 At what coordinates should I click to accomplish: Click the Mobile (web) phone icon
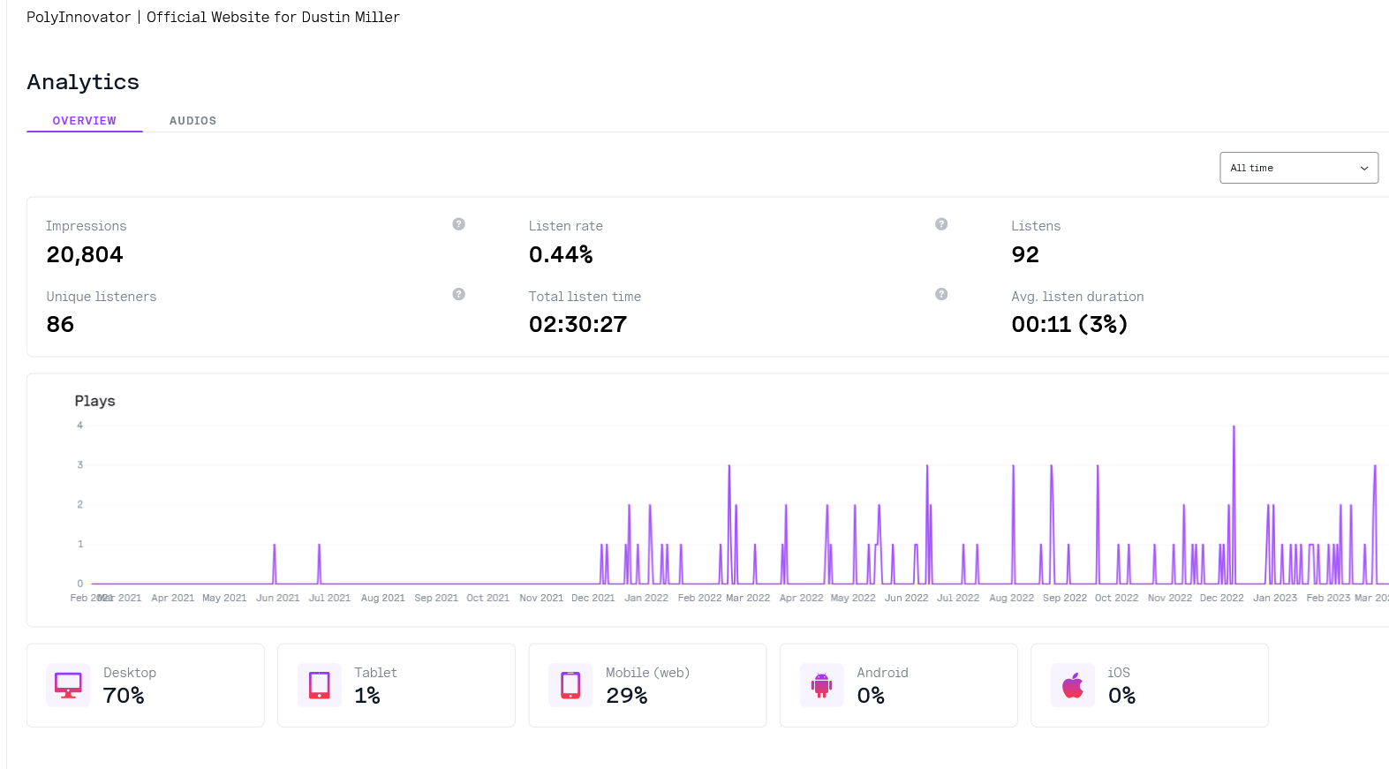(570, 685)
